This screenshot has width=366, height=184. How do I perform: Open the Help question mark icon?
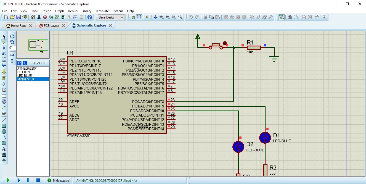coord(89,17)
